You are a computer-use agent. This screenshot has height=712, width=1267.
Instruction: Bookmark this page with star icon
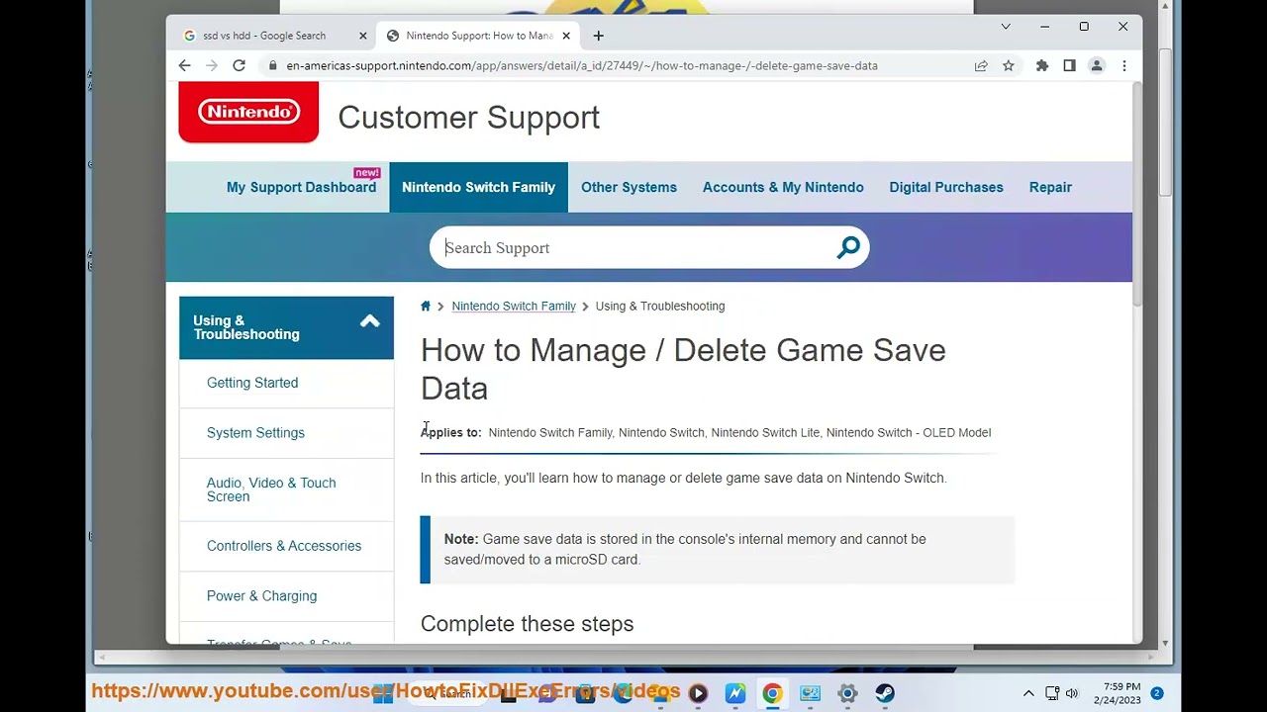[x=1008, y=65]
